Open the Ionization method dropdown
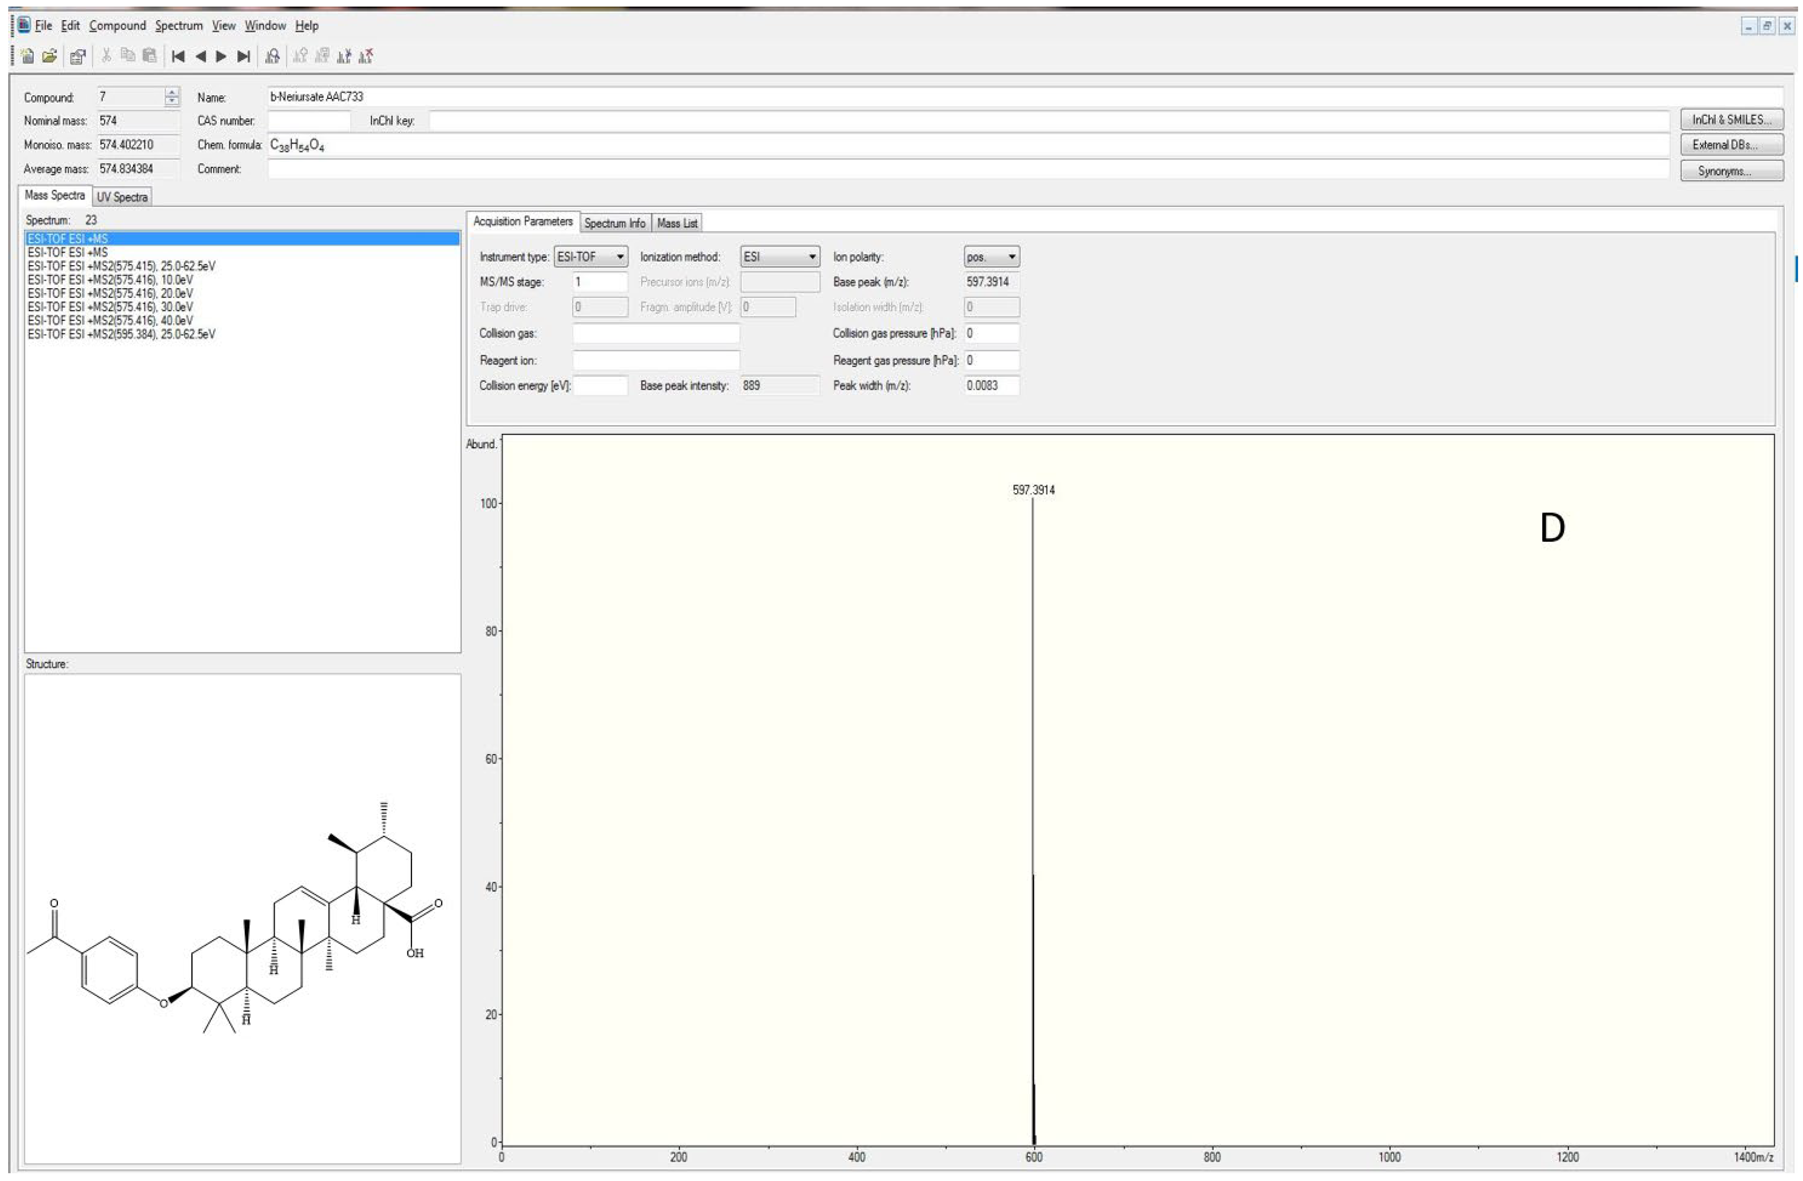1803x1181 pixels. click(812, 257)
